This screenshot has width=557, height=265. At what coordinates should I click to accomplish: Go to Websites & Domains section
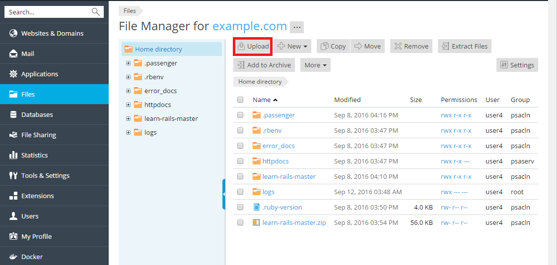(x=52, y=33)
